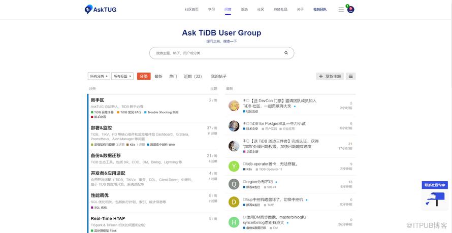Image resolution: width=452 pixels, height=233 pixels.
Task: Open the 我的帖子 tab
Action: pos(218,76)
